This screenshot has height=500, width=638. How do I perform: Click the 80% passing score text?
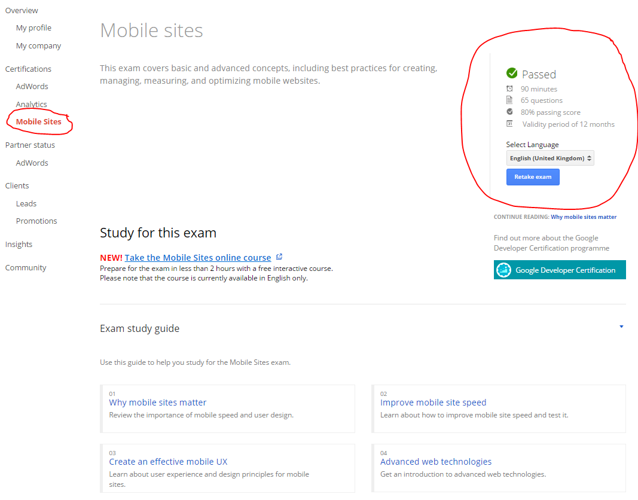coord(551,112)
